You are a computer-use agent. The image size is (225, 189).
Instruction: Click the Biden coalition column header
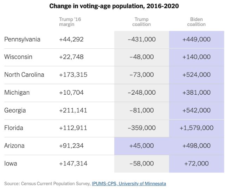click(196, 22)
